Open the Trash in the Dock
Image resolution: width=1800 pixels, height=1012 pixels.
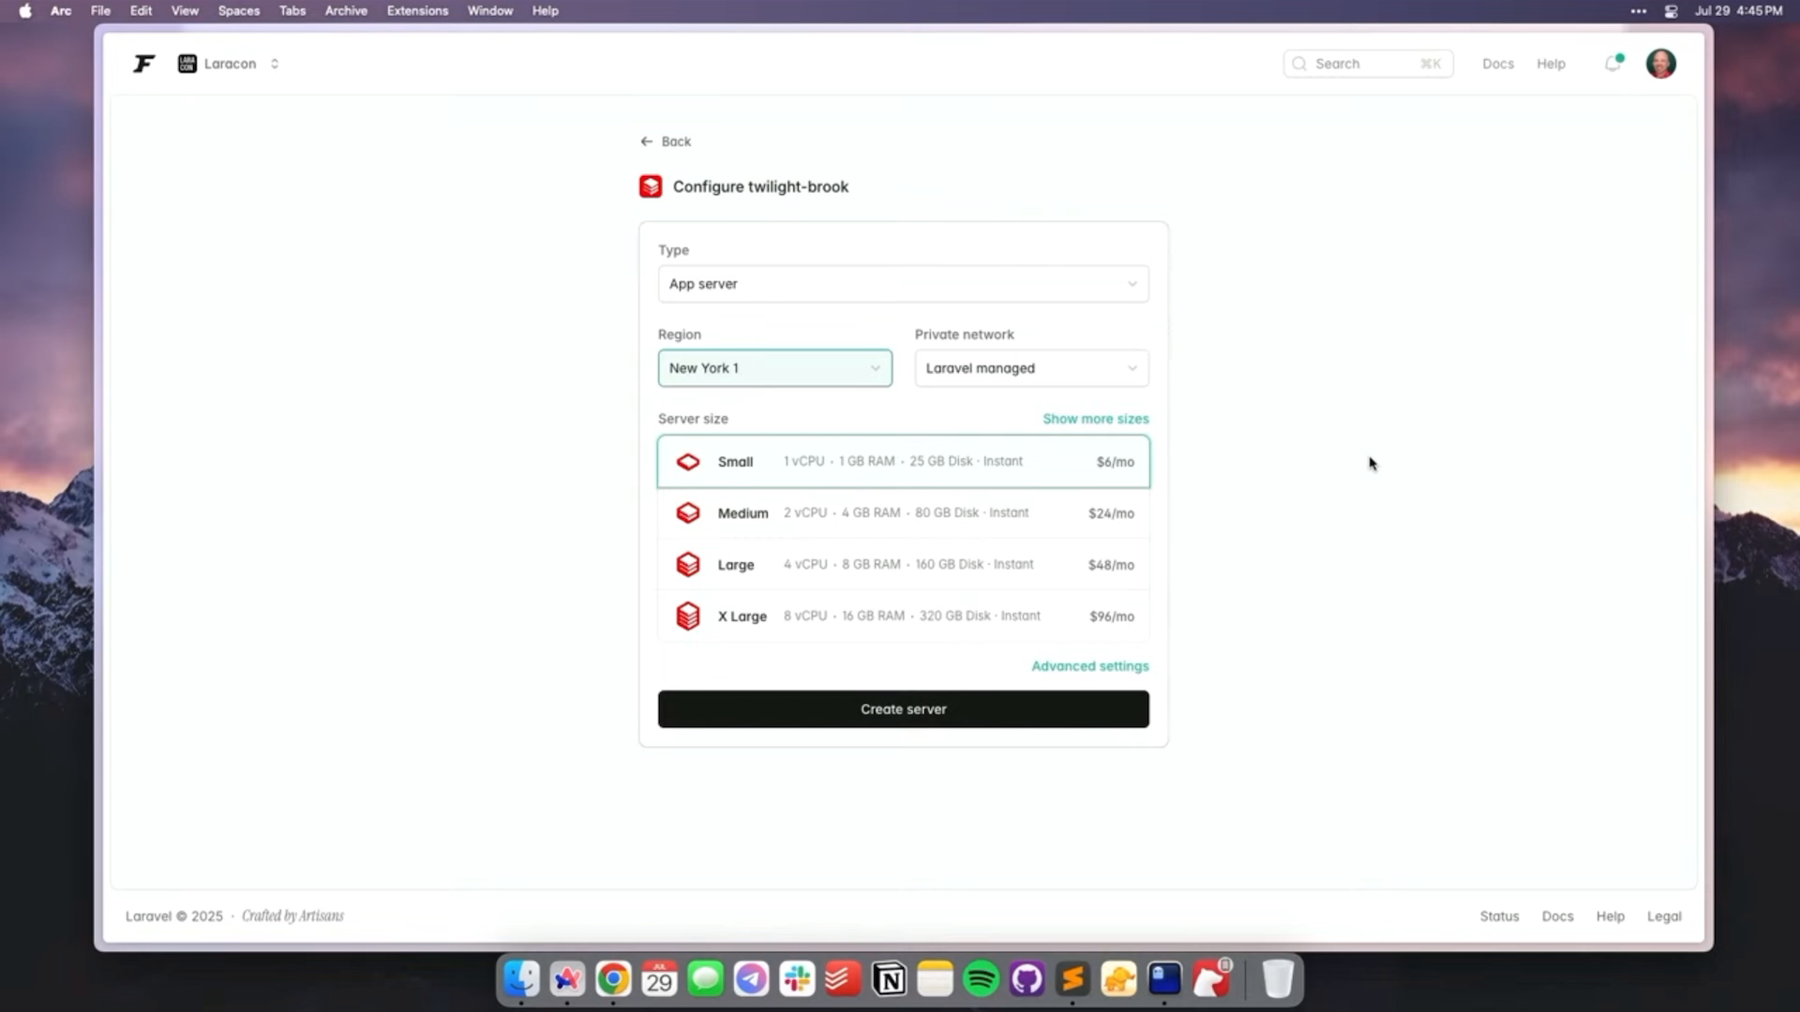pos(1277,980)
